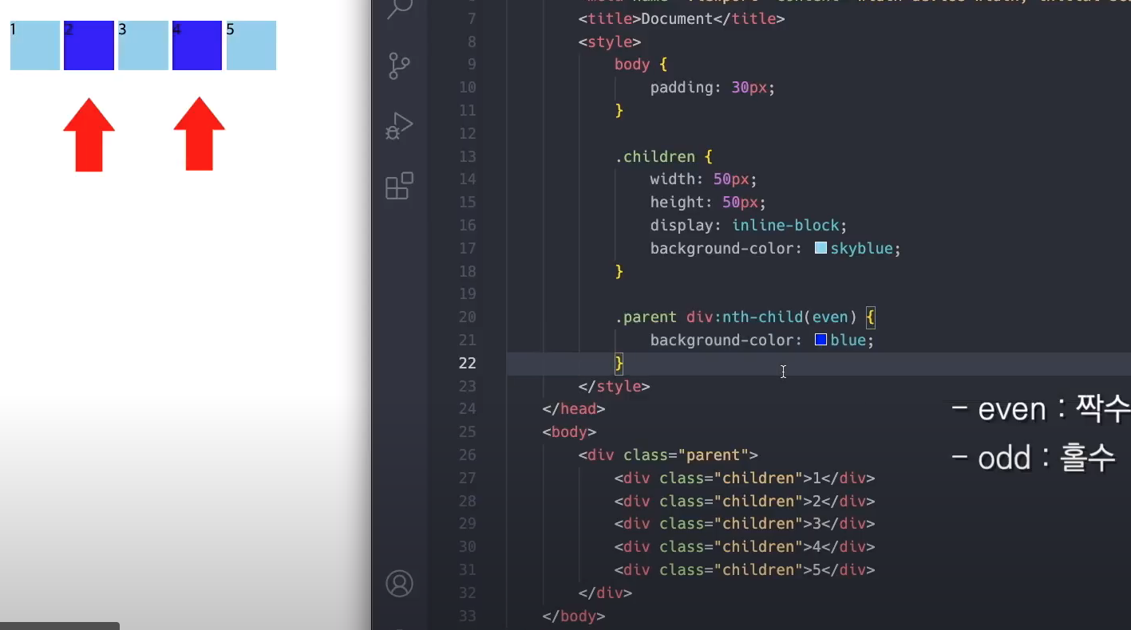Click the <div class="parent"> line
This screenshot has width=1131, height=630.
(x=668, y=455)
